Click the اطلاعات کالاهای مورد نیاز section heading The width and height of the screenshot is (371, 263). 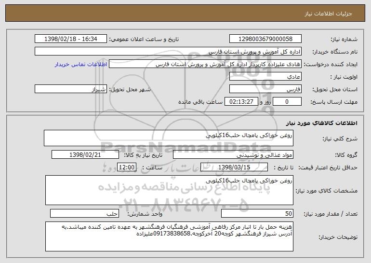(x=321, y=123)
